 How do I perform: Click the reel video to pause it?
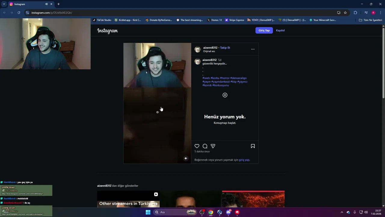click(157, 103)
